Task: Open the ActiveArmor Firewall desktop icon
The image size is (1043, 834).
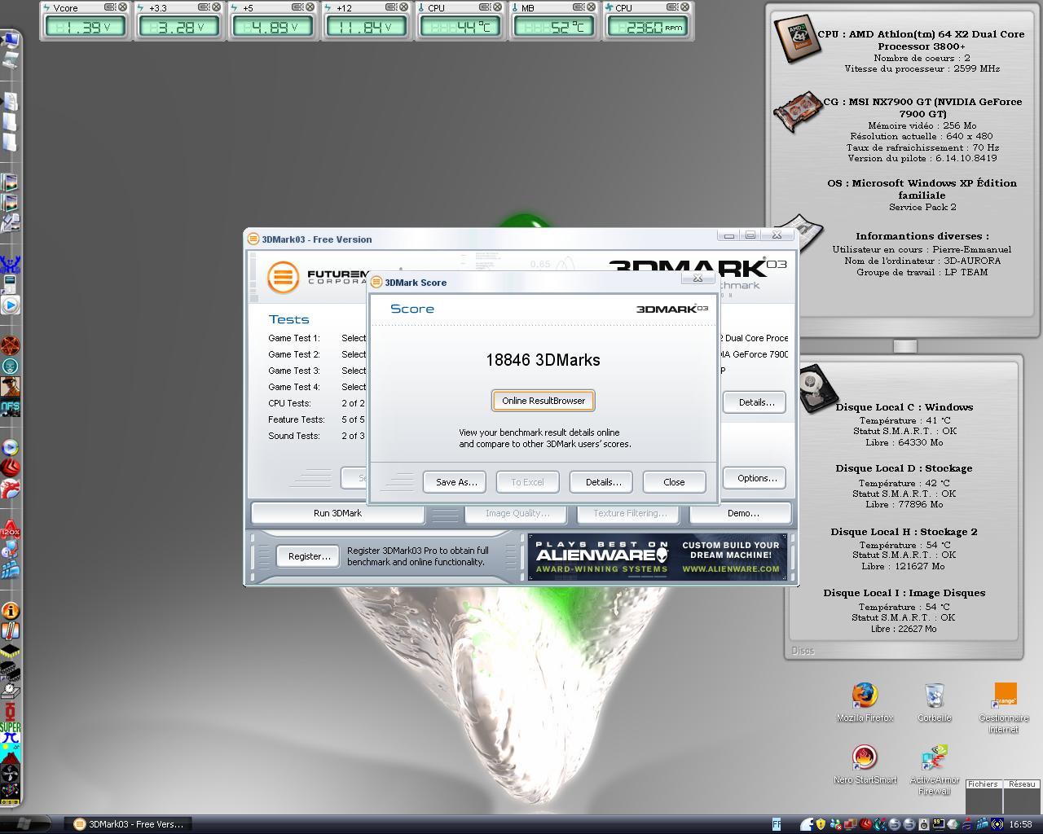Action: [934, 770]
